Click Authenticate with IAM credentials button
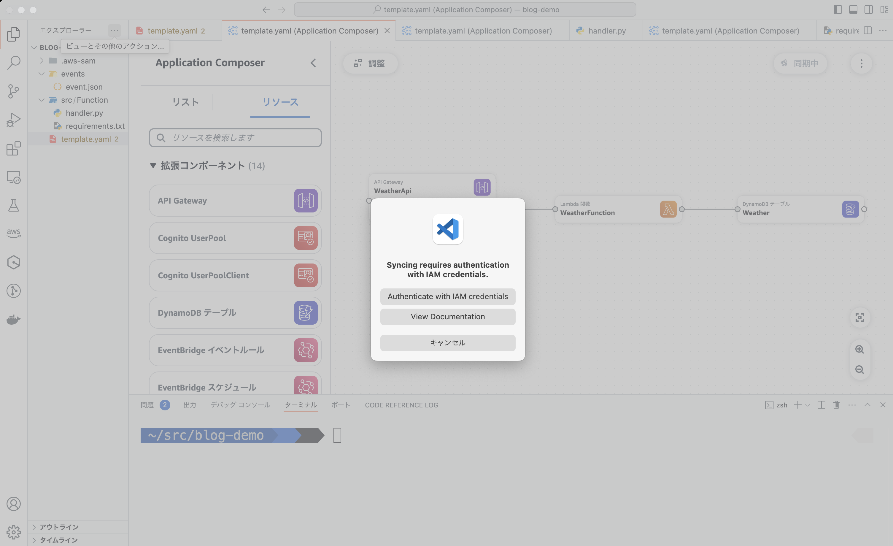The height and width of the screenshot is (546, 893). [x=448, y=296]
